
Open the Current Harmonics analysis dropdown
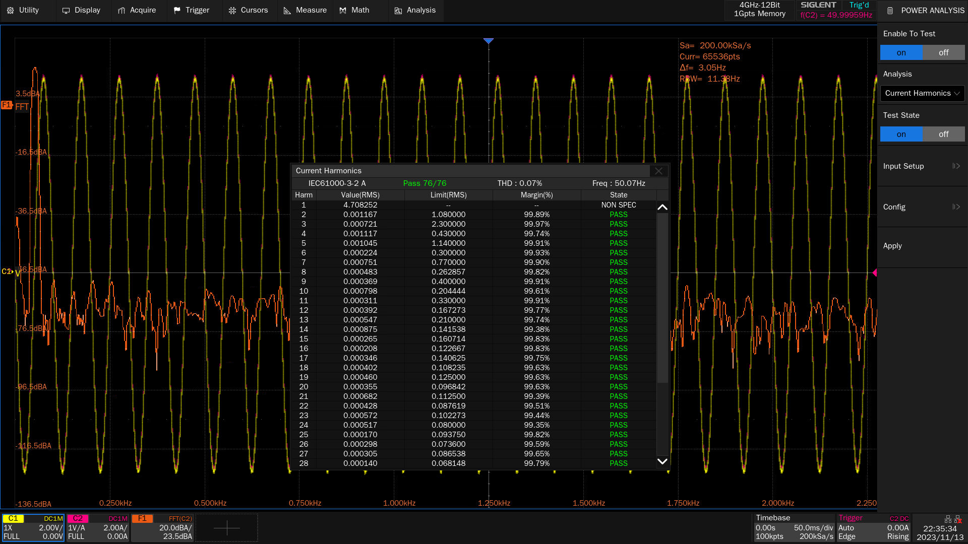[922, 93]
